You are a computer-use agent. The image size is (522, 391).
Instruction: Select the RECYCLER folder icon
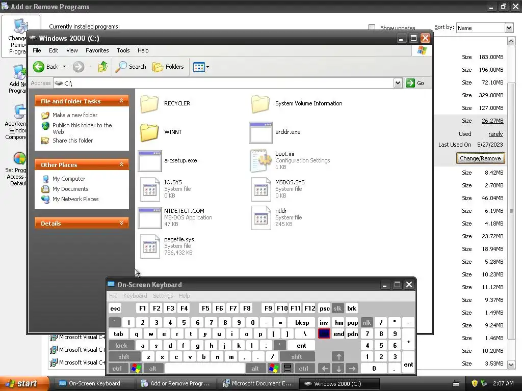[149, 103]
